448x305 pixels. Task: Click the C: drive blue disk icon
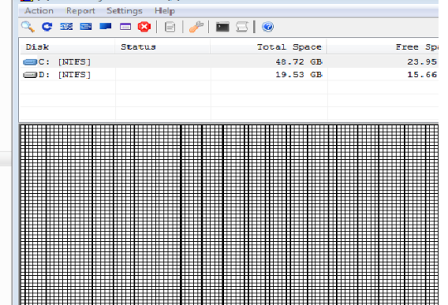click(x=30, y=62)
